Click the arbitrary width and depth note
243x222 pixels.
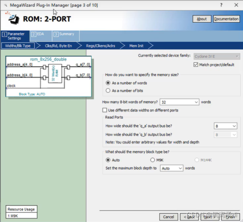[x=152, y=142]
